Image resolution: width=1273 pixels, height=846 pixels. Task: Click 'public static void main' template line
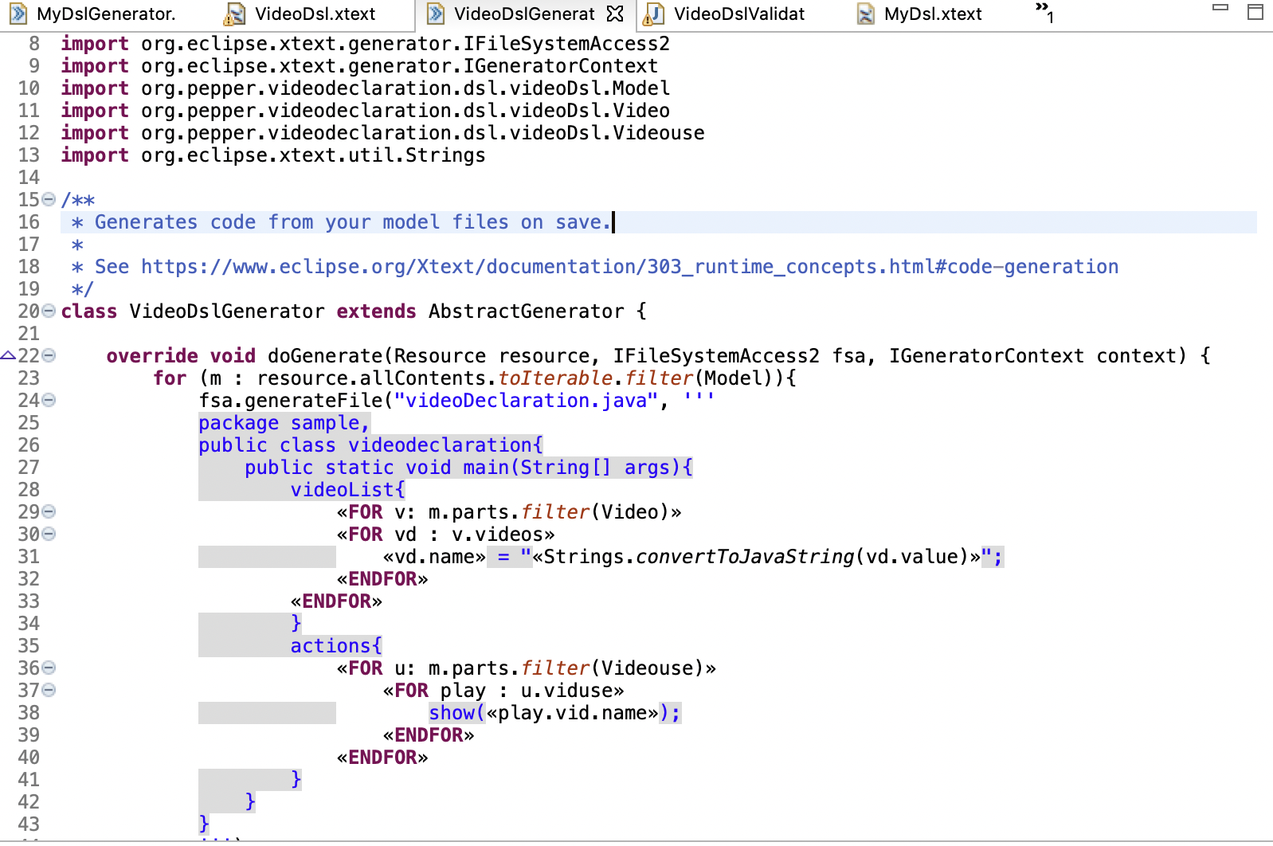point(468,468)
